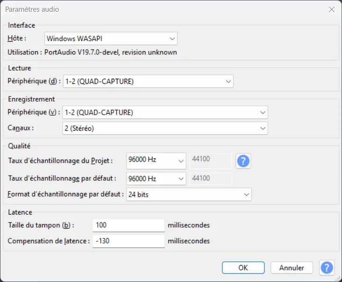342x282 pixels.
Task: Click the PortAudio V19.7.0-devel version text
Action: pos(111,52)
